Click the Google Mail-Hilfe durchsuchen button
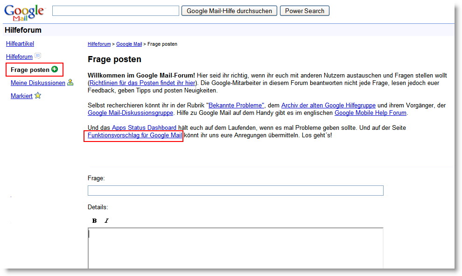 coord(229,11)
